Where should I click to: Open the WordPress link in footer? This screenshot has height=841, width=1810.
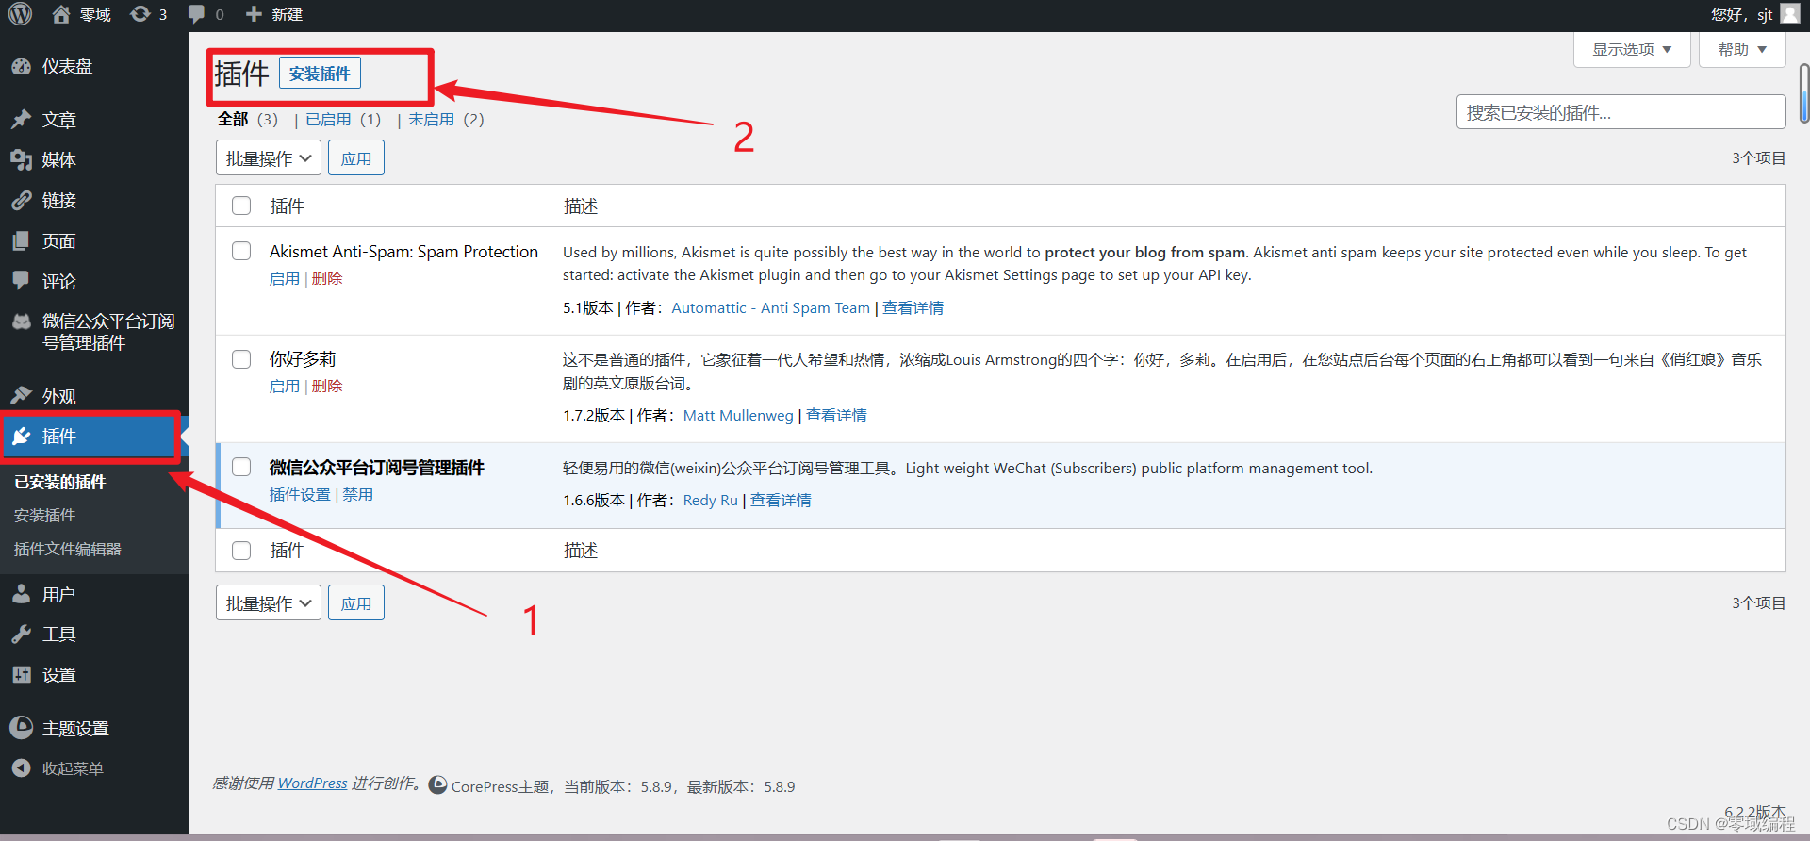[x=312, y=783]
